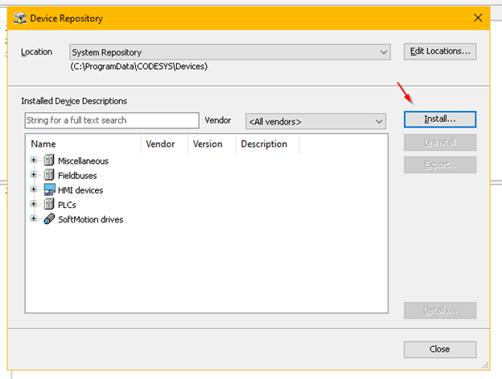Click the C:\ProgramData\CODESYS\Devices path text

pyautogui.click(x=139, y=67)
